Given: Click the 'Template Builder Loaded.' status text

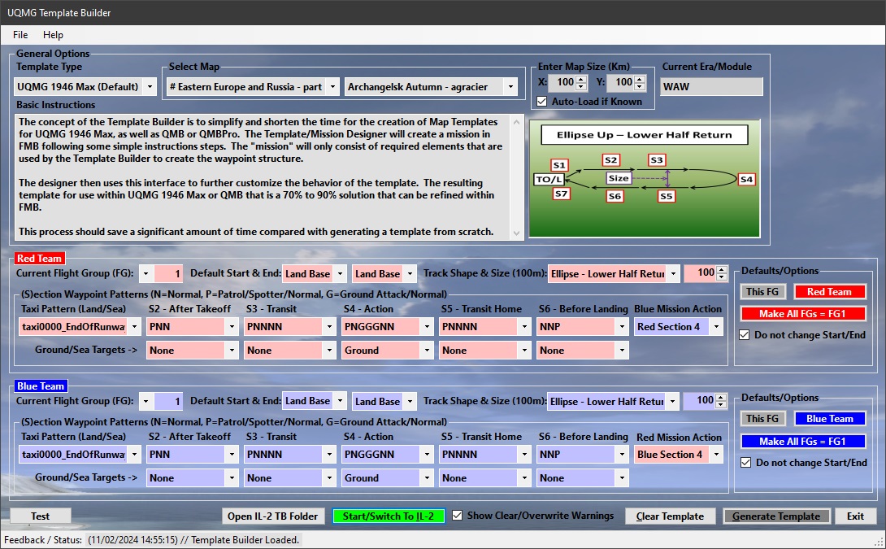Looking at the screenshot, I should 245,540.
